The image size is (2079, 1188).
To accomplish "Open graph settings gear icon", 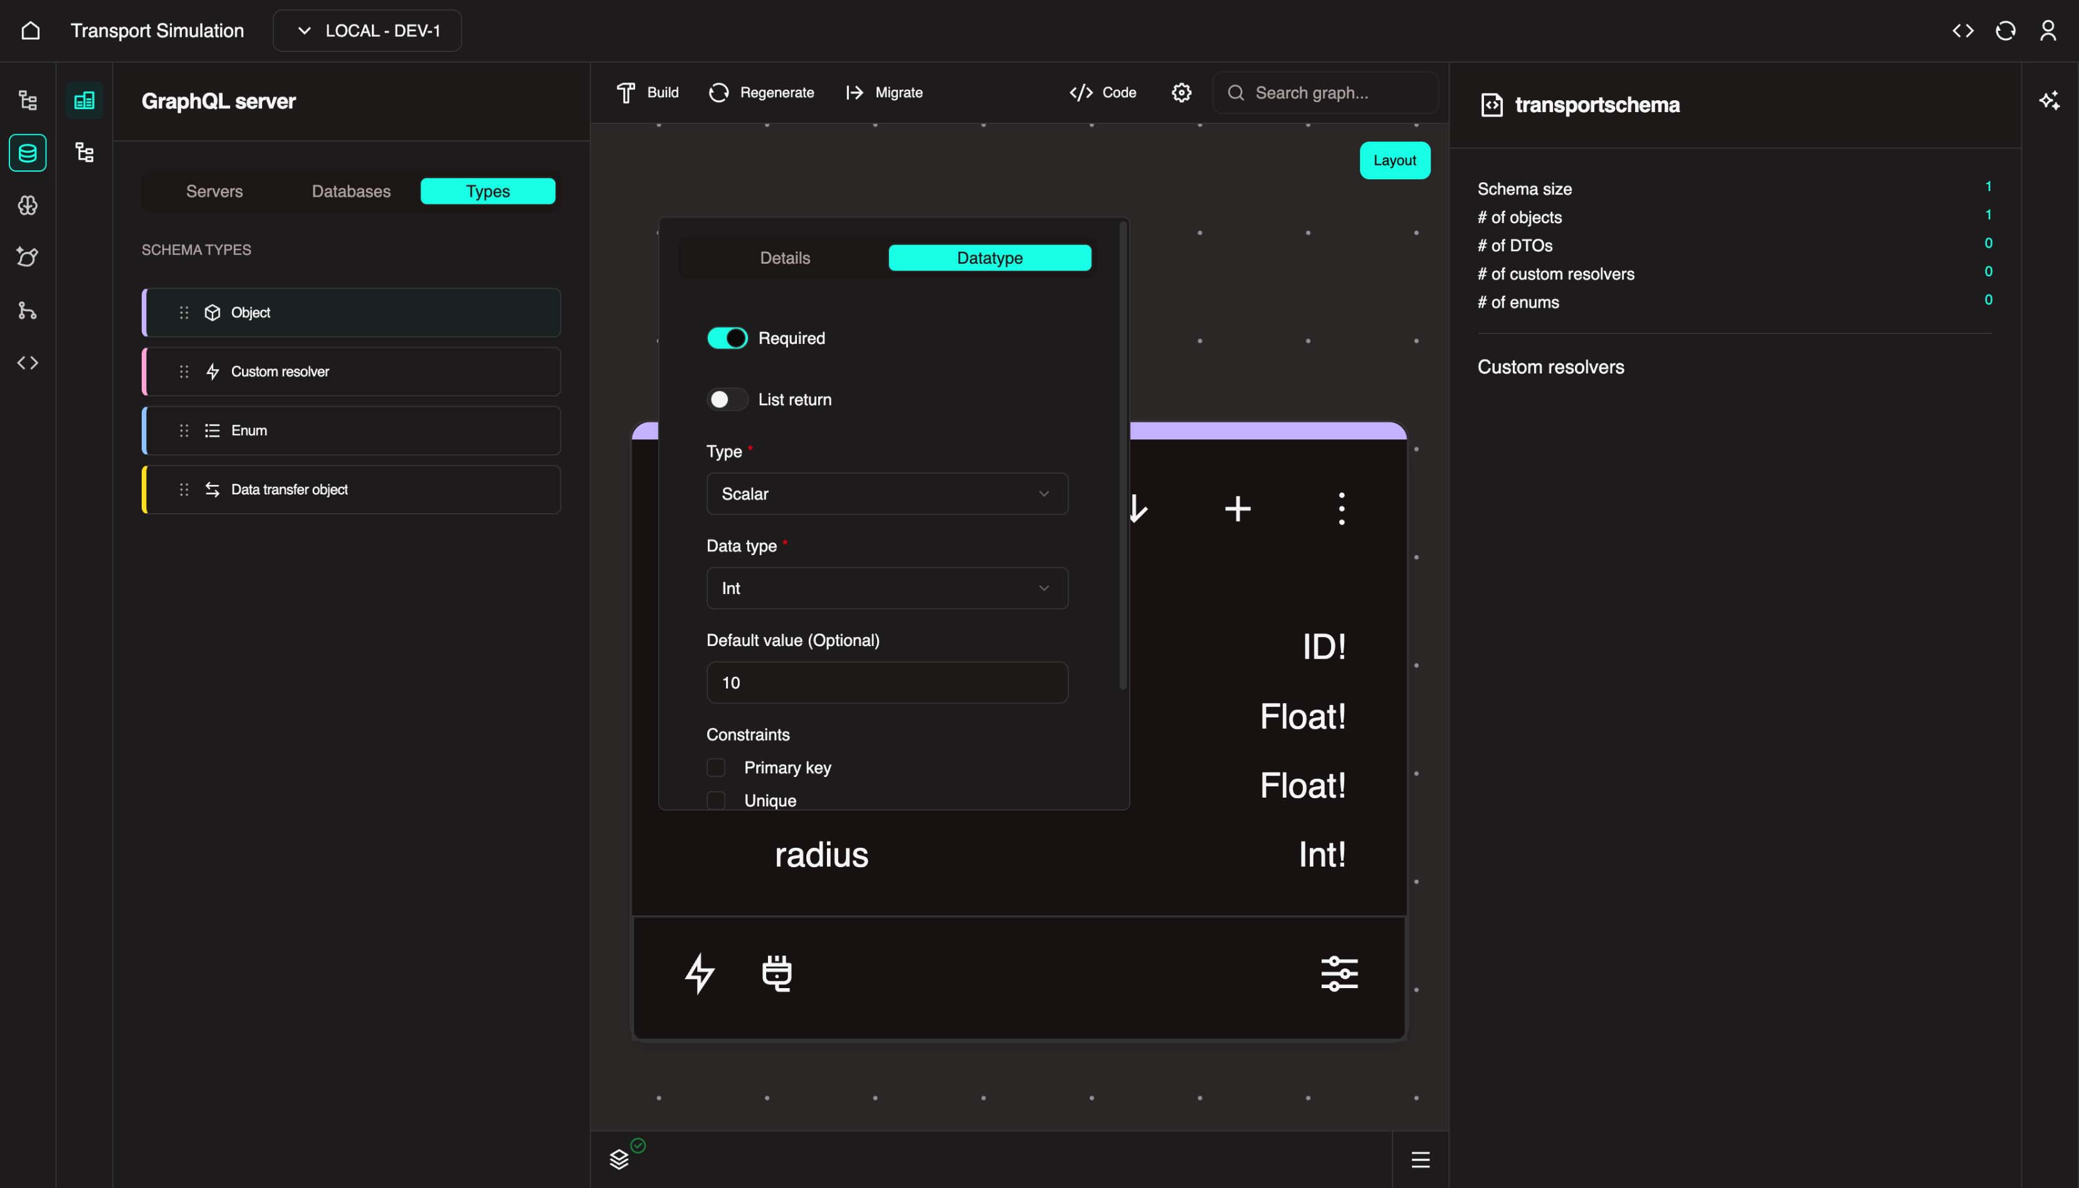I will coord(1182,92).
